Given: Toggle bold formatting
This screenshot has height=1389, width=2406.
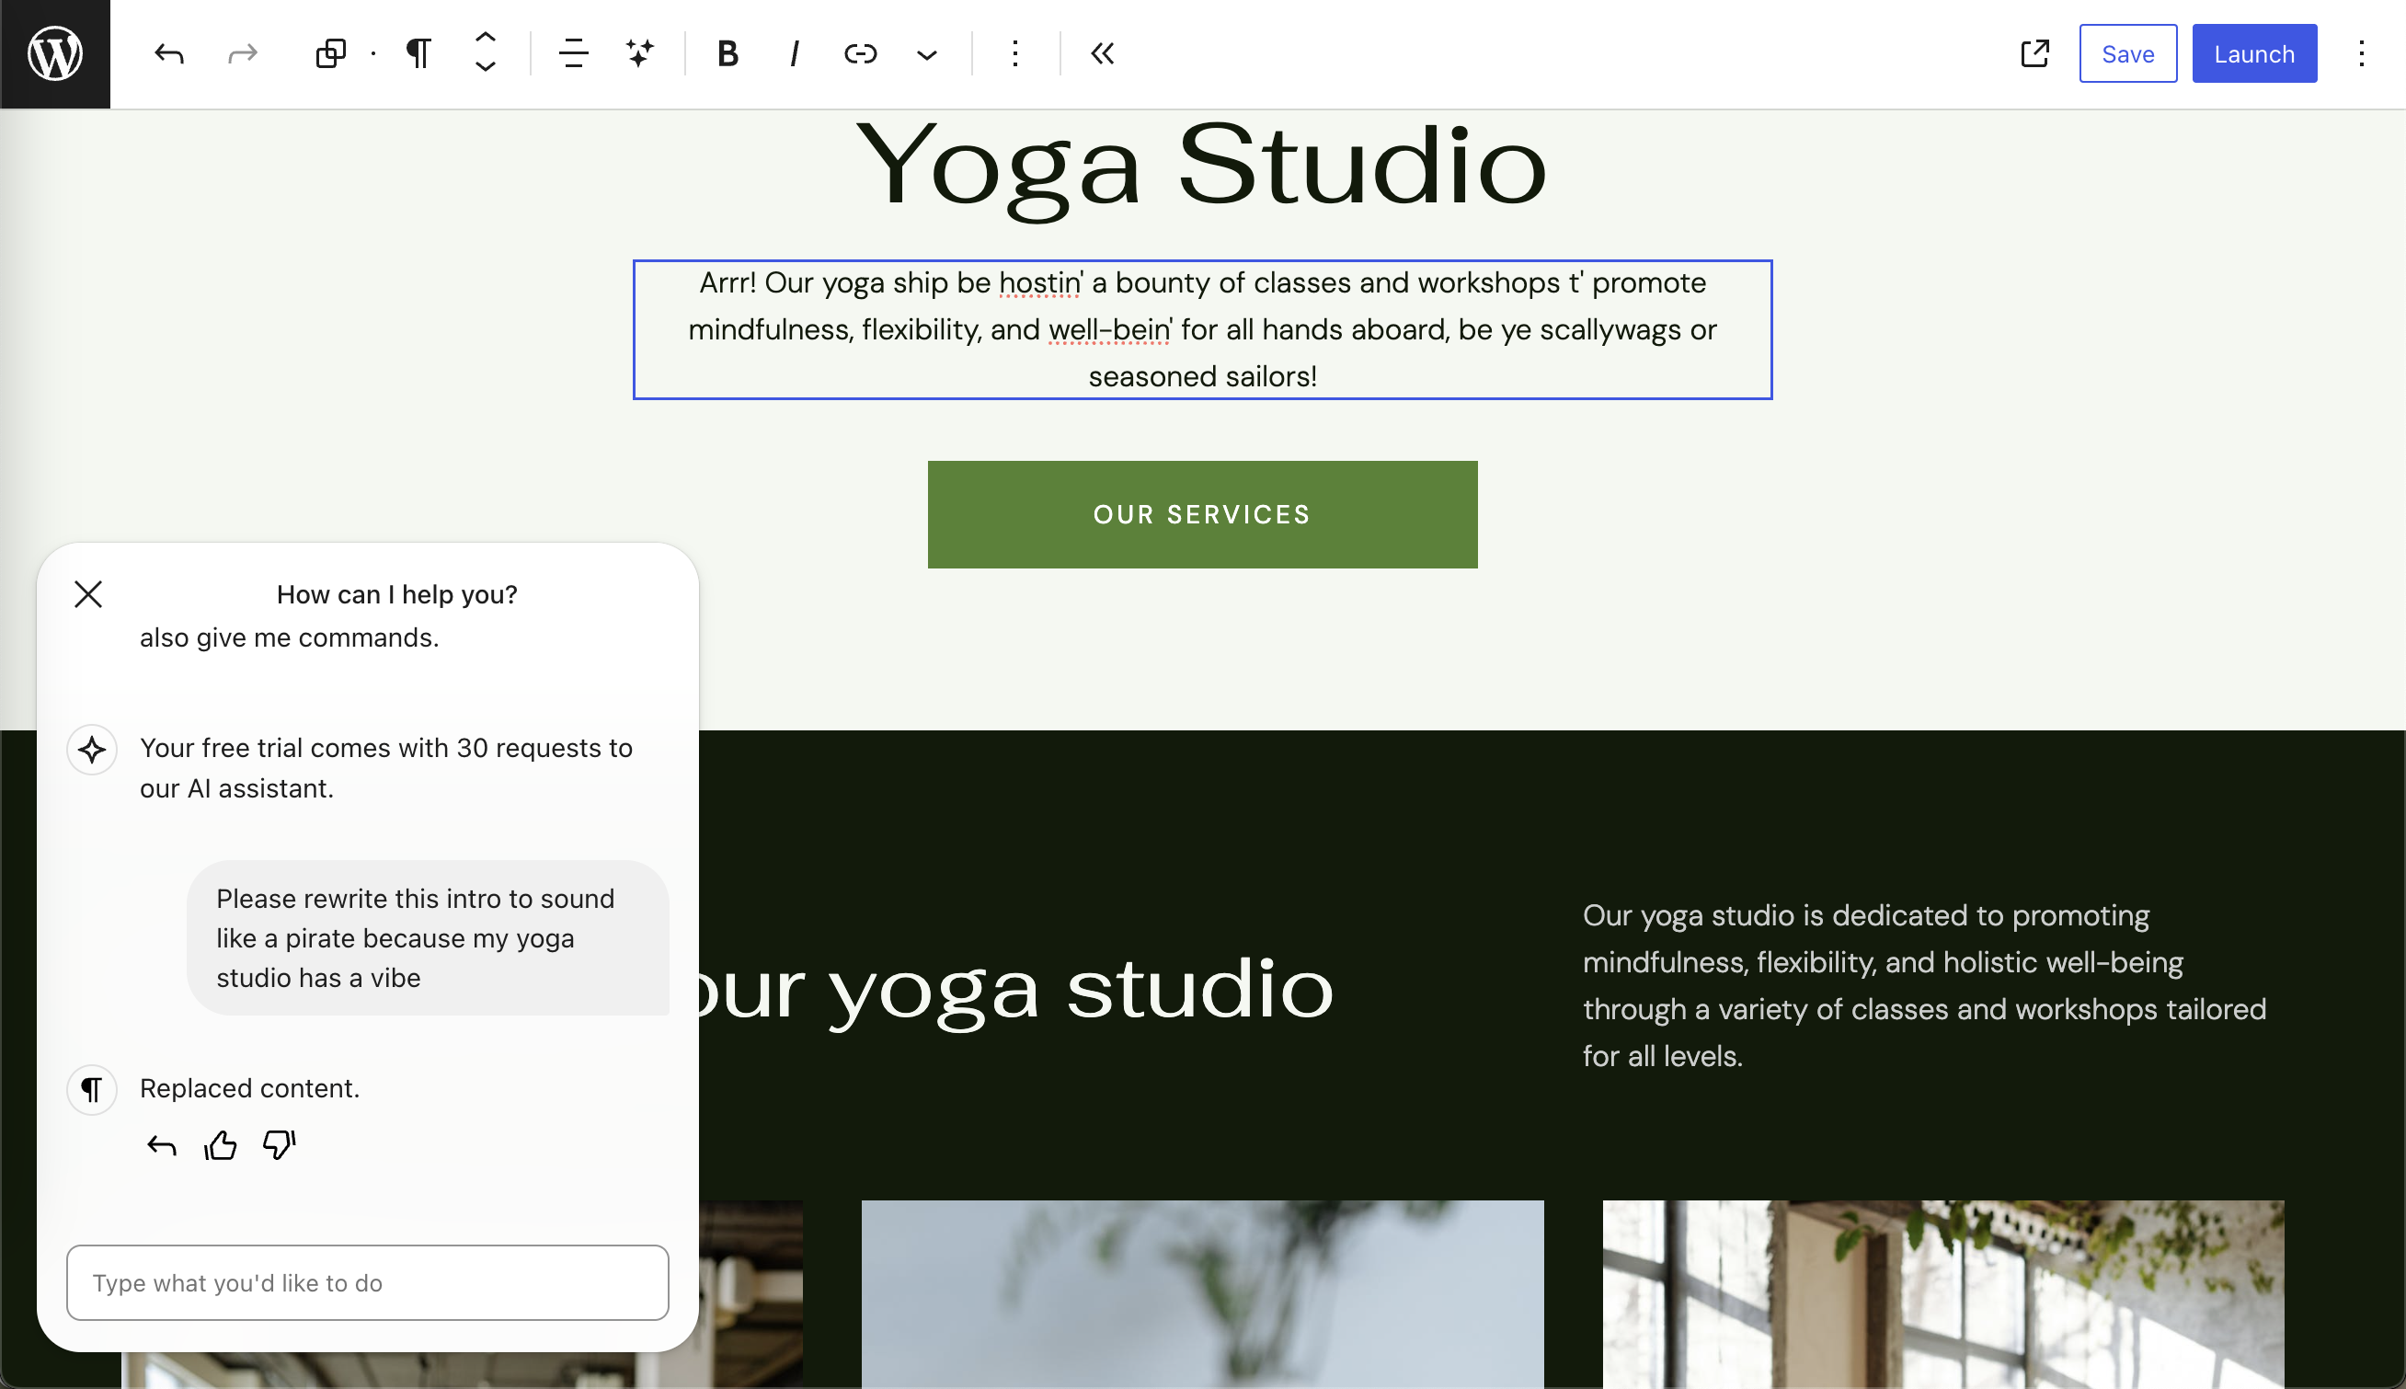Looking at the screenshot, I should 728,53.
